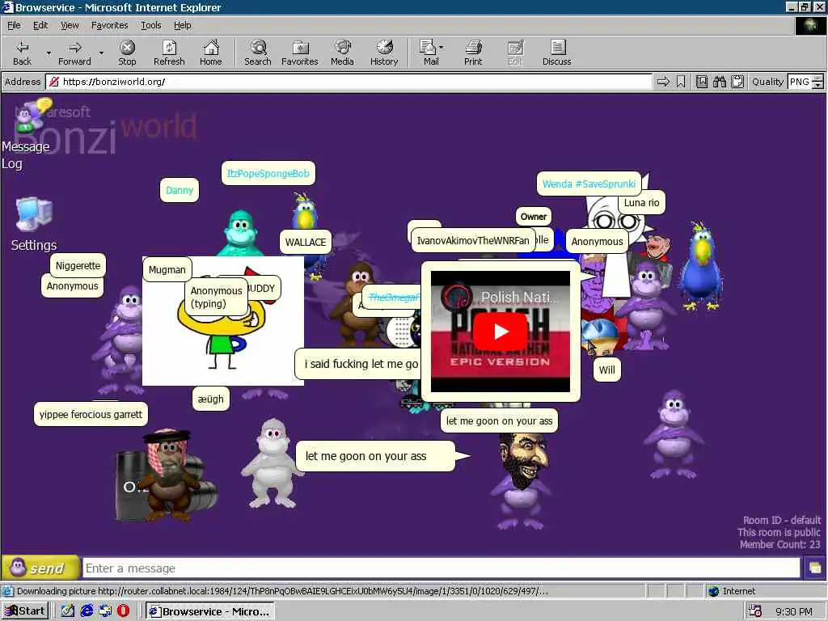Image resolution: width=828 pixels, height=621 pixels.
Task: Click the system tray icon beside clock
Action: point(755,611)
